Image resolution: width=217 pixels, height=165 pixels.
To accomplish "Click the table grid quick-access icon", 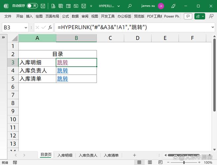I will 61,6.
